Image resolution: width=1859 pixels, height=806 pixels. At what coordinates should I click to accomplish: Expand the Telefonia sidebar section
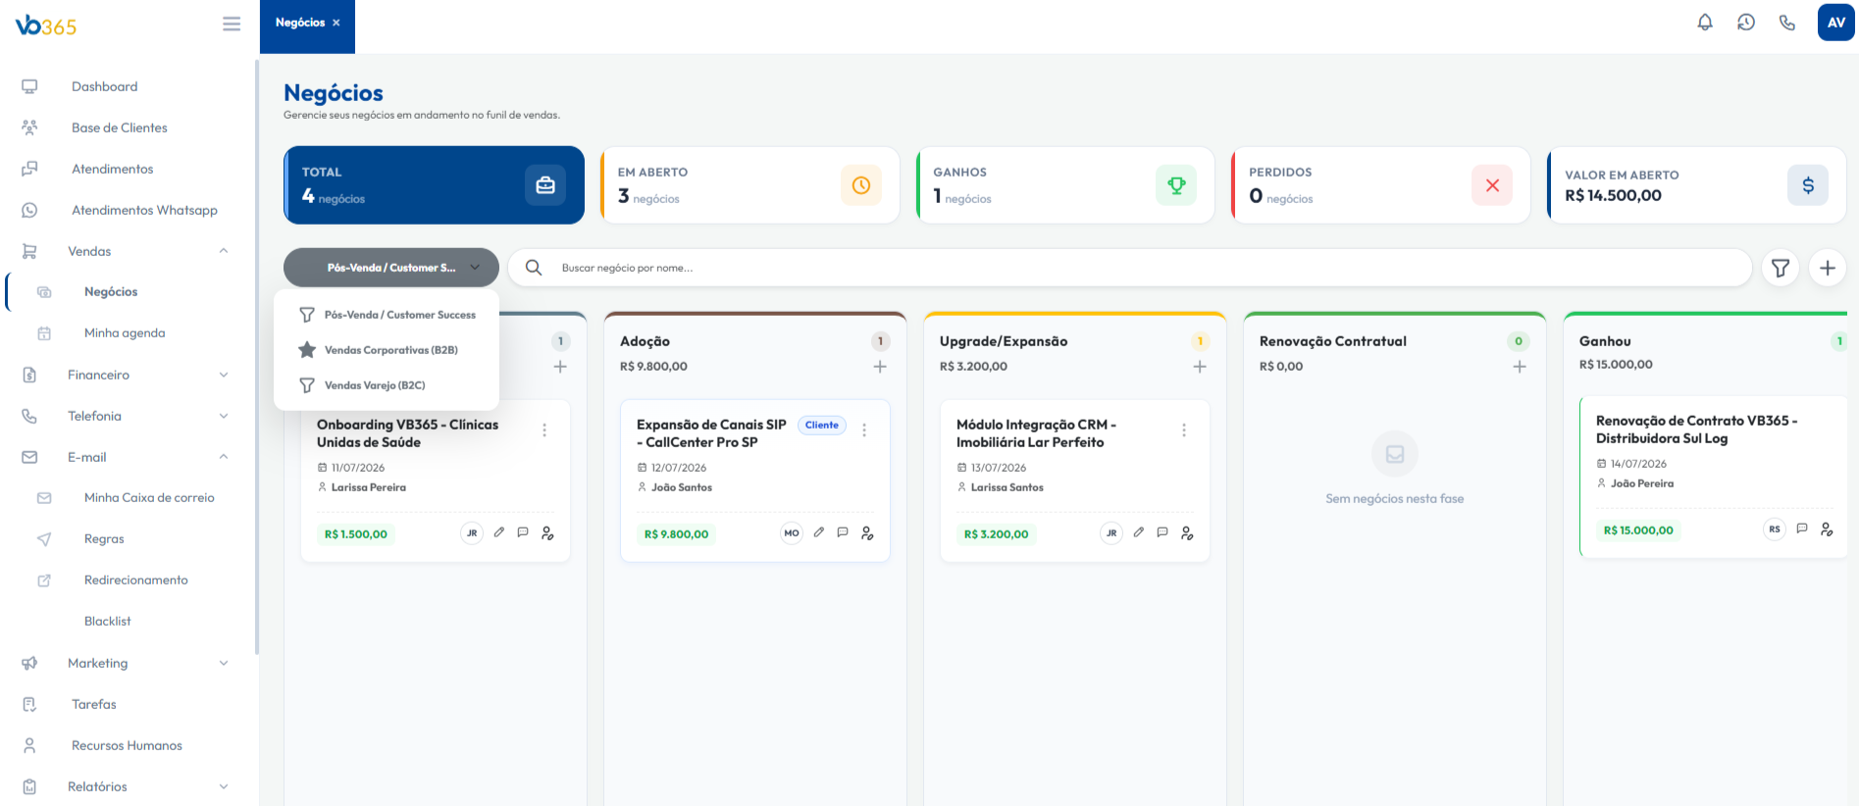click(224, 416)
